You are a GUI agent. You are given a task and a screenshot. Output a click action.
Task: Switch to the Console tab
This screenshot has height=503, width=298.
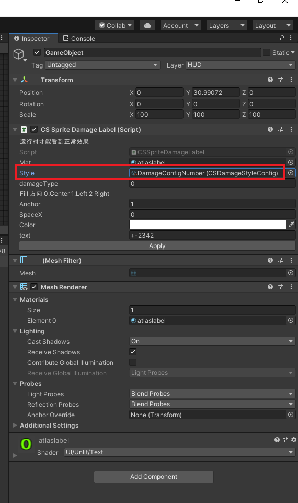click(x=79, y=38)
